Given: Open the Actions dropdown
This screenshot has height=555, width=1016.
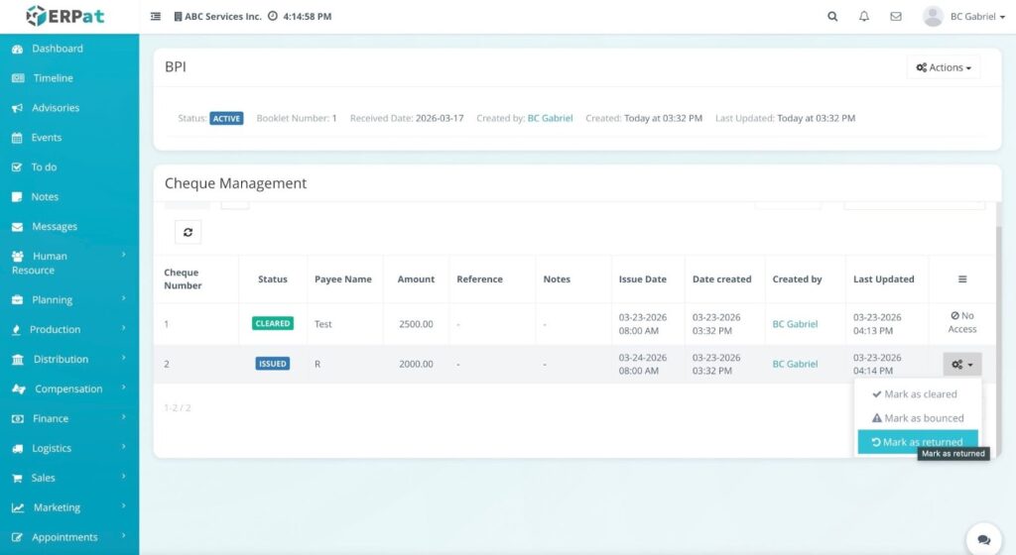Looking at the screenshot, I should (x=943, y=67).
